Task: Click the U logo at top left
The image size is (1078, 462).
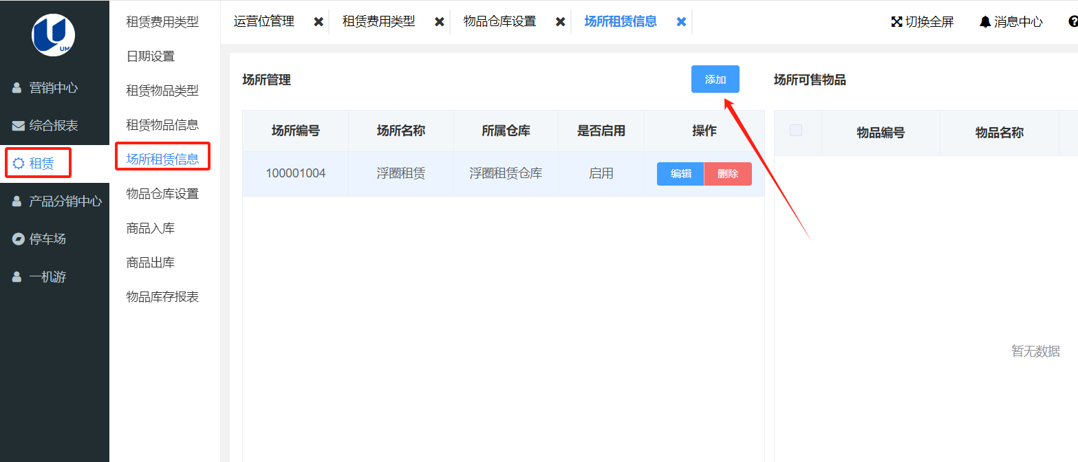Action: 54,34
